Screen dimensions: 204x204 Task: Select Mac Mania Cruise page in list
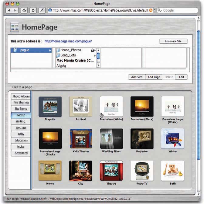[75, 60]
